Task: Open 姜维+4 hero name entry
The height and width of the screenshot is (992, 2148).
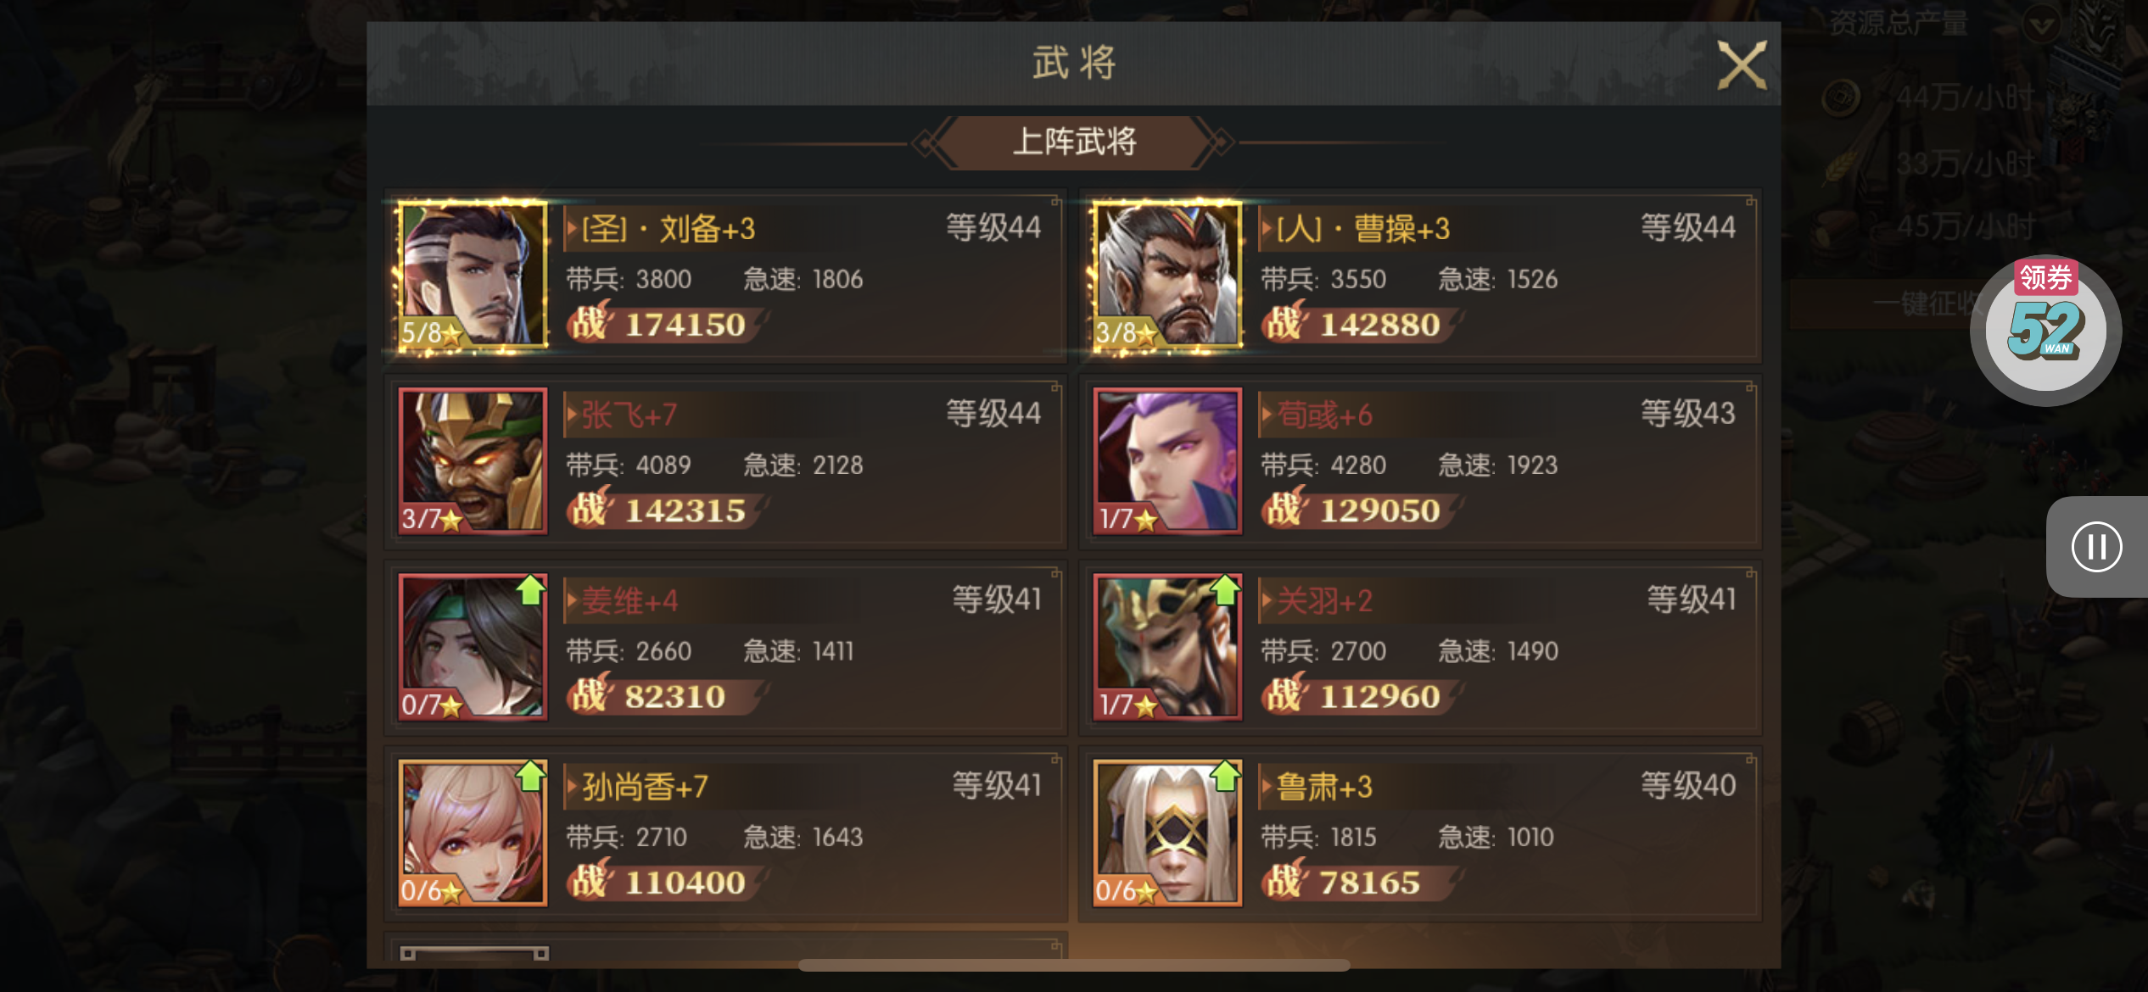Action: pos(629,600)
